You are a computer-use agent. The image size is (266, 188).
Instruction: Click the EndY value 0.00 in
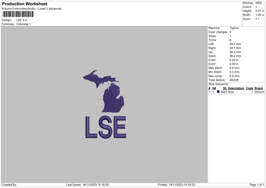point(234,64)
